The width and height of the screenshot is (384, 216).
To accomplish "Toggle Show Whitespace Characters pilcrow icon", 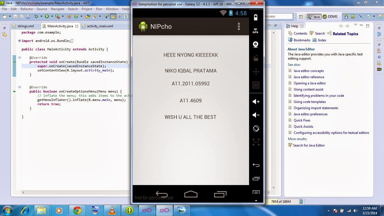I will [x=126, y=16].
